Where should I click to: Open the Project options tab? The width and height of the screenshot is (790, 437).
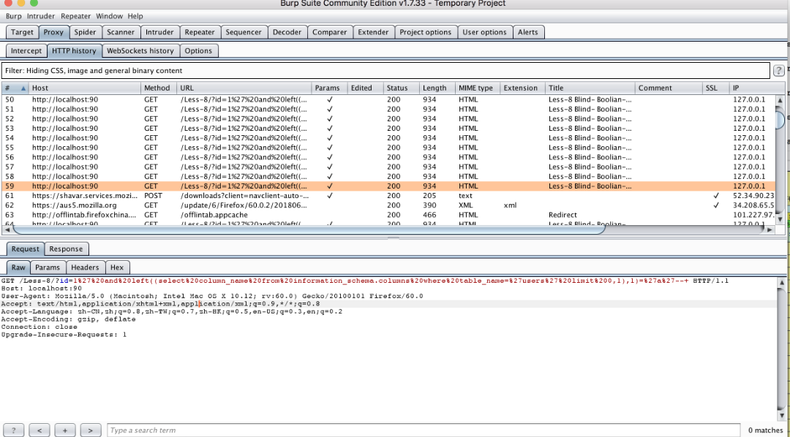pos(426,32)
